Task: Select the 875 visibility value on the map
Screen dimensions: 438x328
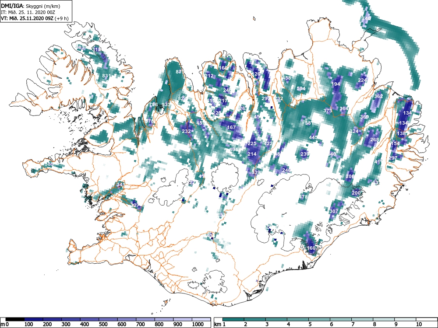Action: (180, 72)
